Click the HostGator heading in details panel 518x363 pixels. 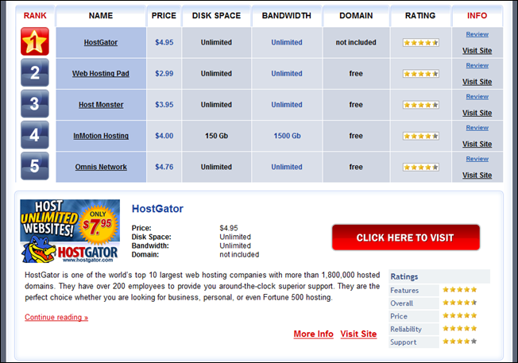coord(157,209)
